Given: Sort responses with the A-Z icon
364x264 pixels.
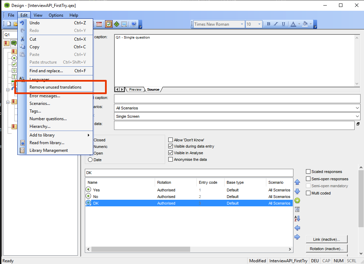Looking at the screenshot, I should click(x=297, y=218).
